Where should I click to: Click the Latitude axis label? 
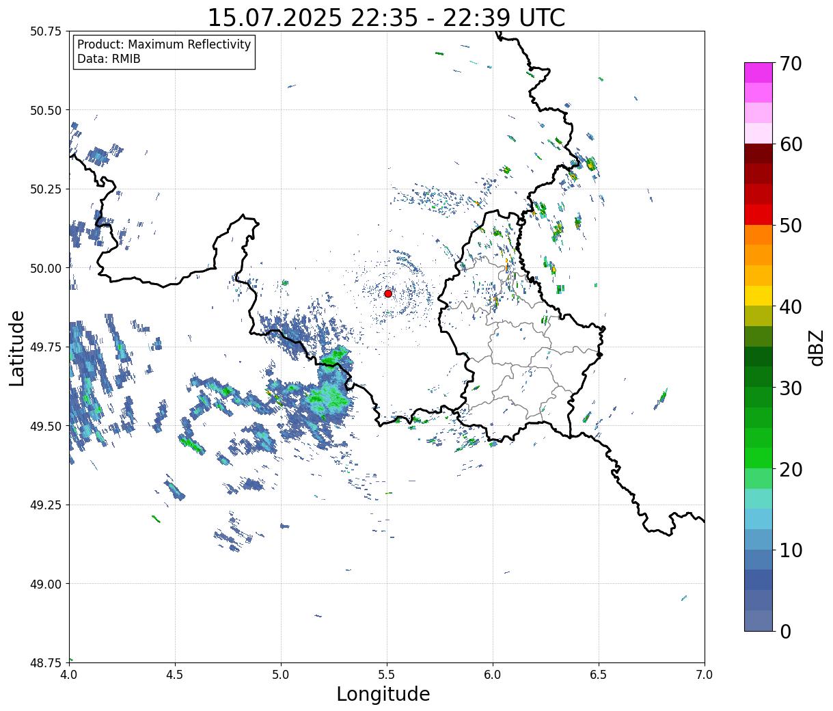point(17,348)
